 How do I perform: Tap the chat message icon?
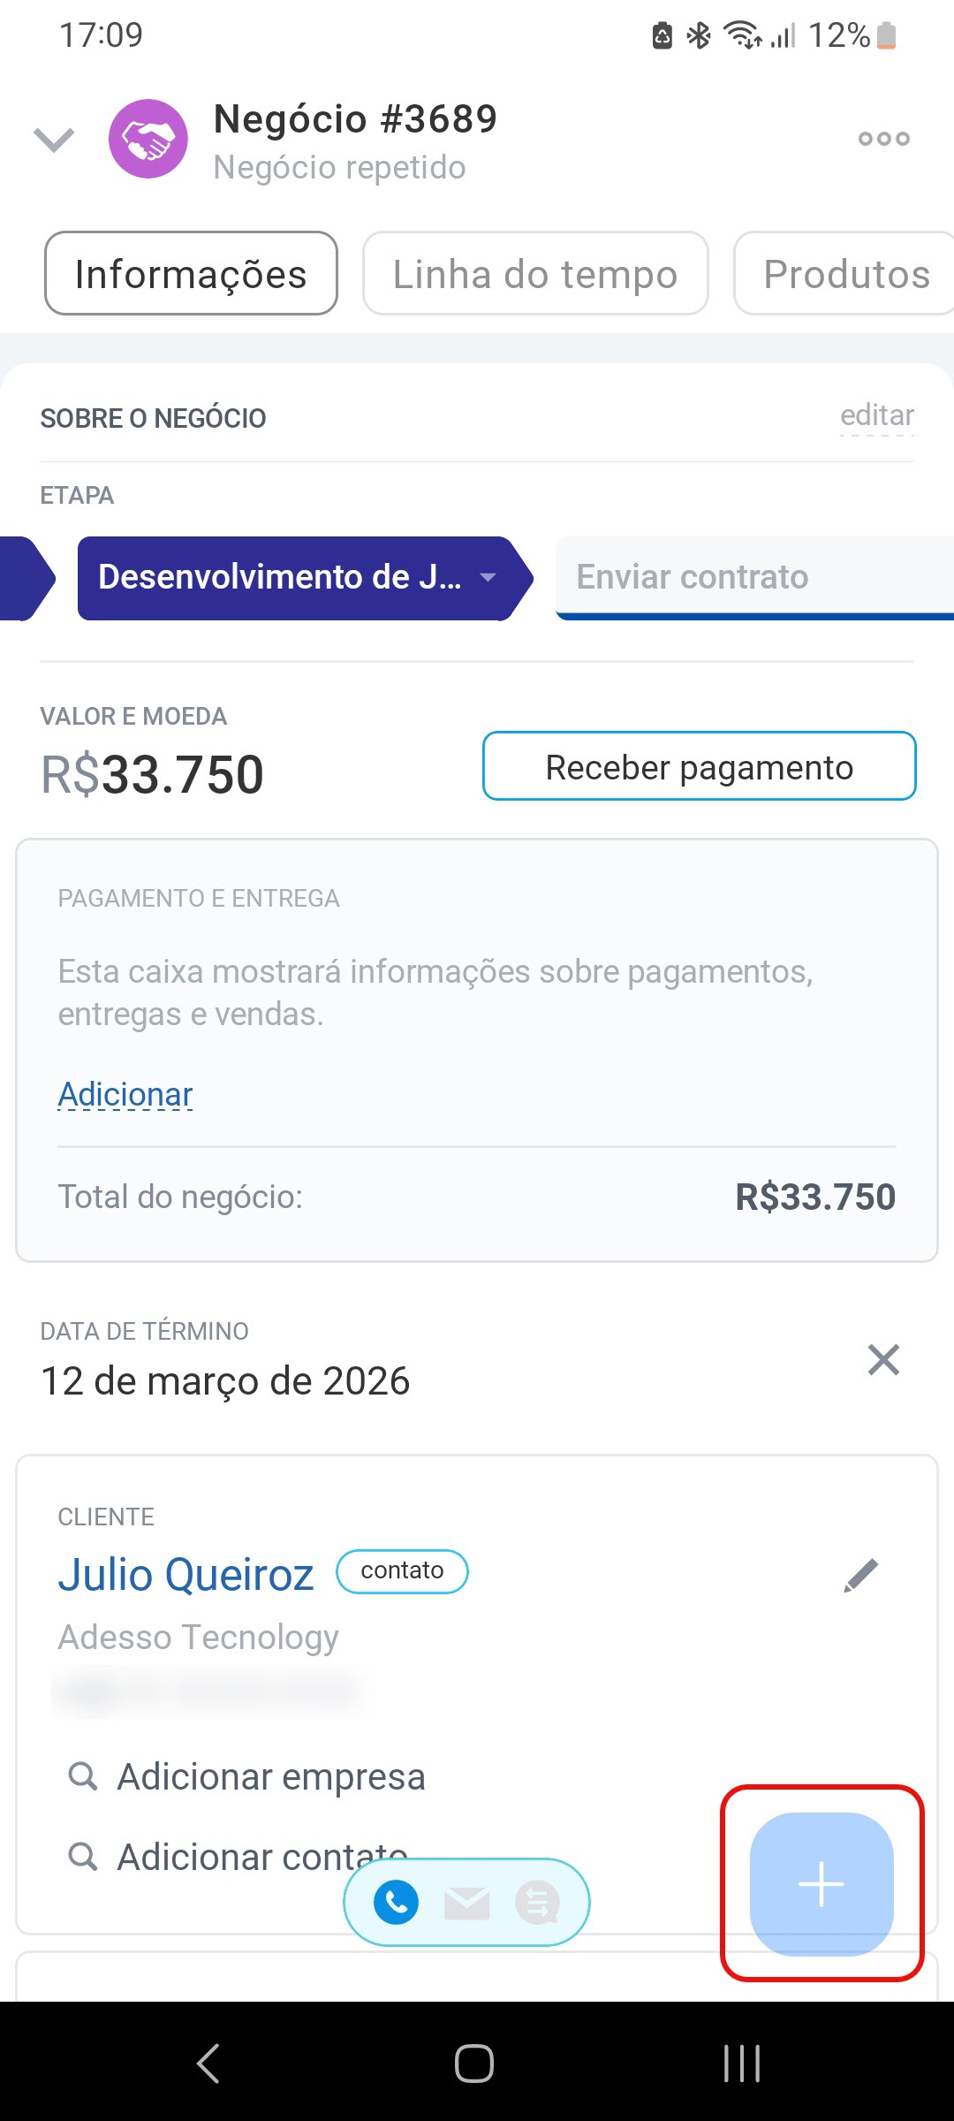point(537,1903)
